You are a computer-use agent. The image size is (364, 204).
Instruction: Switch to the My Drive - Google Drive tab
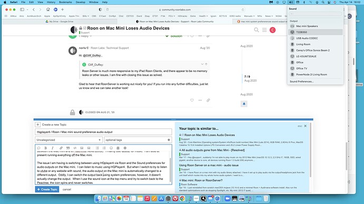point(60,22)
